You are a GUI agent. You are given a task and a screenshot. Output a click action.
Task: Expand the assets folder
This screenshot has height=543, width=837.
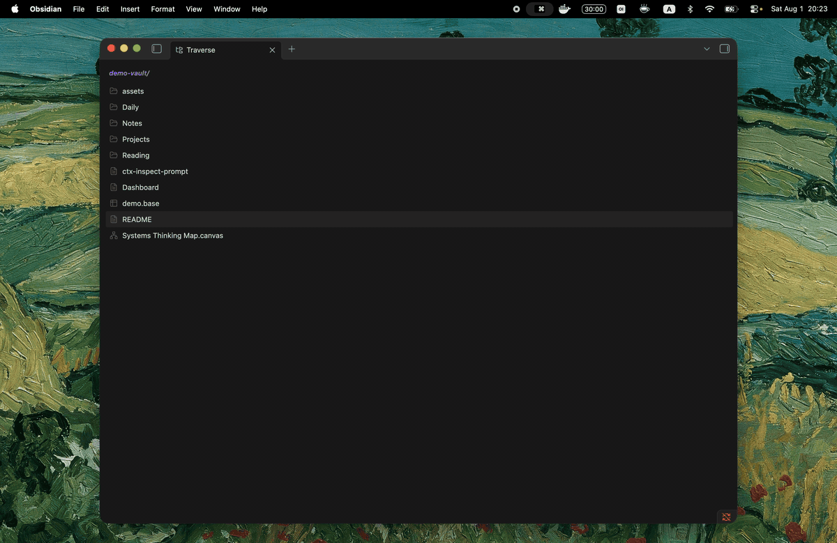(x=419, y=91)
